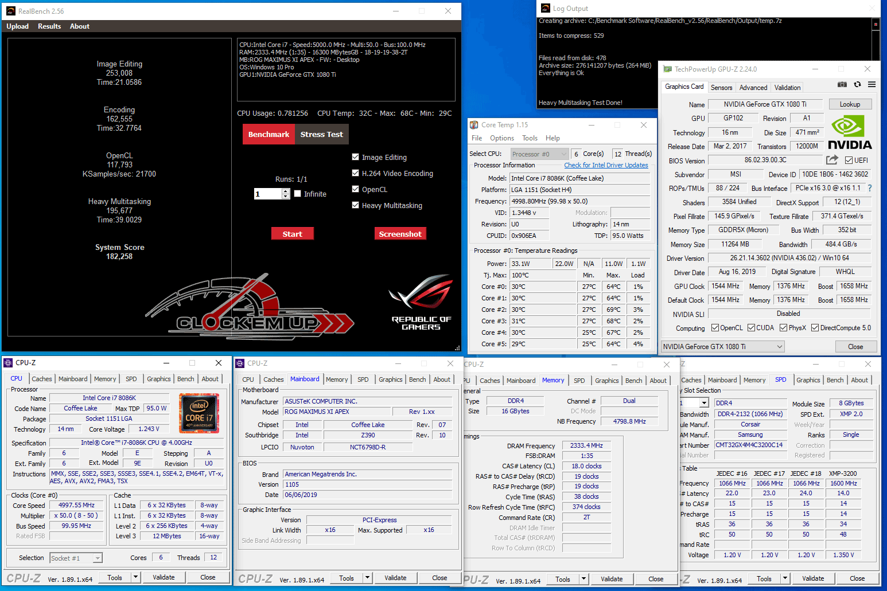
Task: Click the Bus Interface question mark icon
Action: [870, 188]
